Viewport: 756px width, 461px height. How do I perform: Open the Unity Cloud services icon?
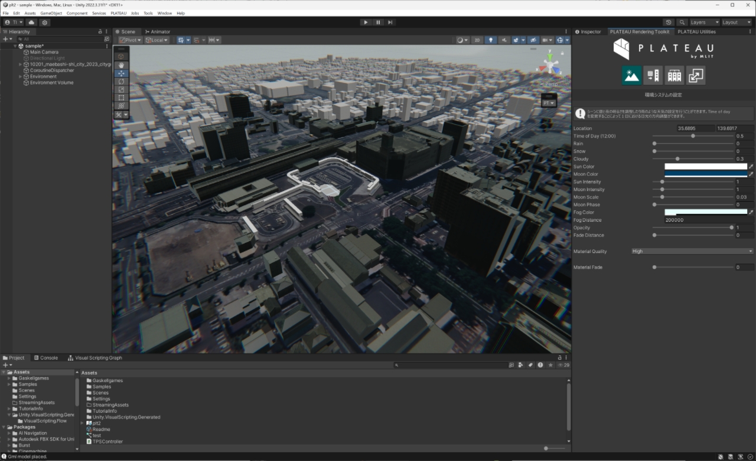pyautogui.click(x=31, y=22)
